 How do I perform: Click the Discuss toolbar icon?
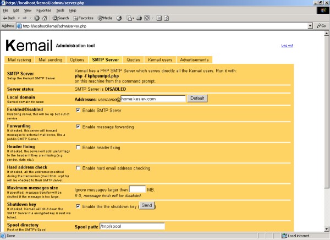159,18
